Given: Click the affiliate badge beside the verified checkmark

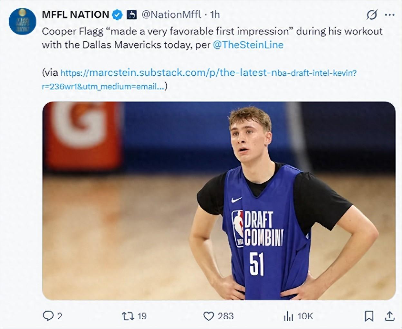Looking at the screenshot, I should (x=132, y=15).
